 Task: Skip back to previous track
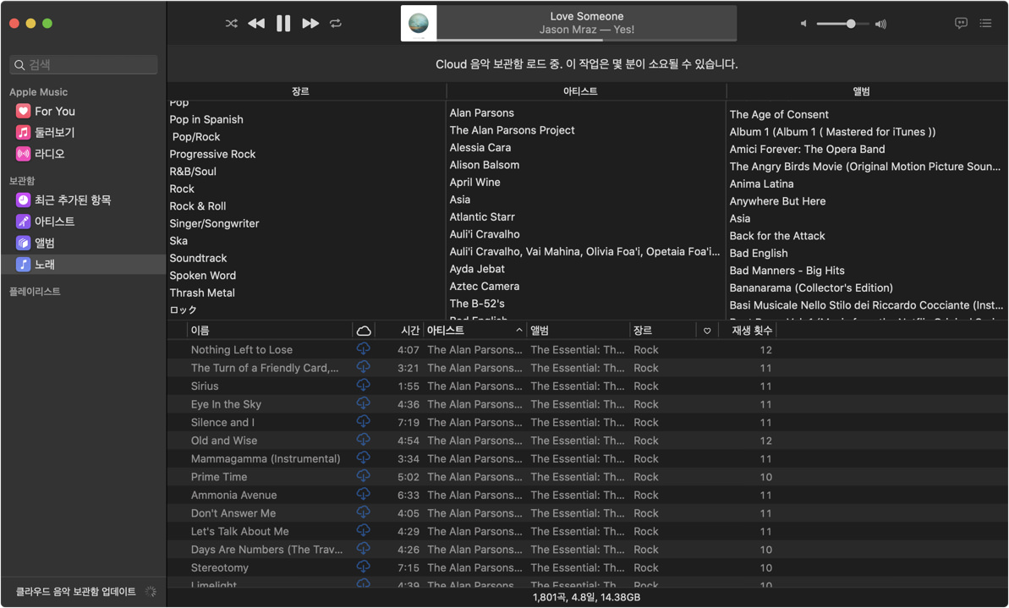click(x=256, y=23)
